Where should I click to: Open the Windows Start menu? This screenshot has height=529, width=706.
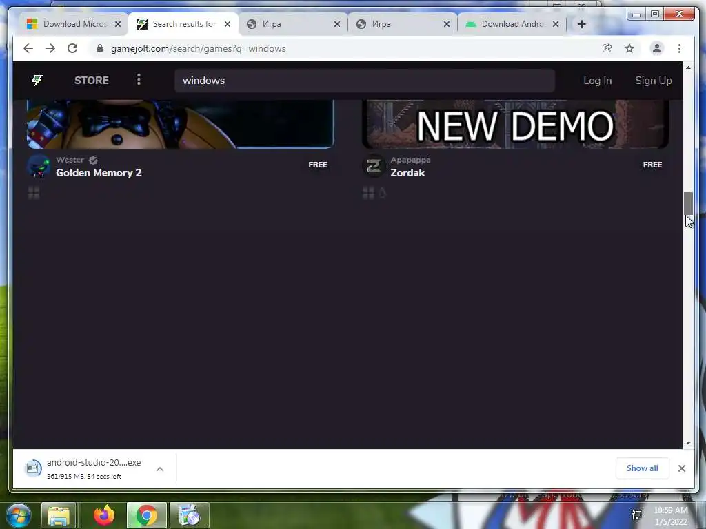(x=17, y=515)
